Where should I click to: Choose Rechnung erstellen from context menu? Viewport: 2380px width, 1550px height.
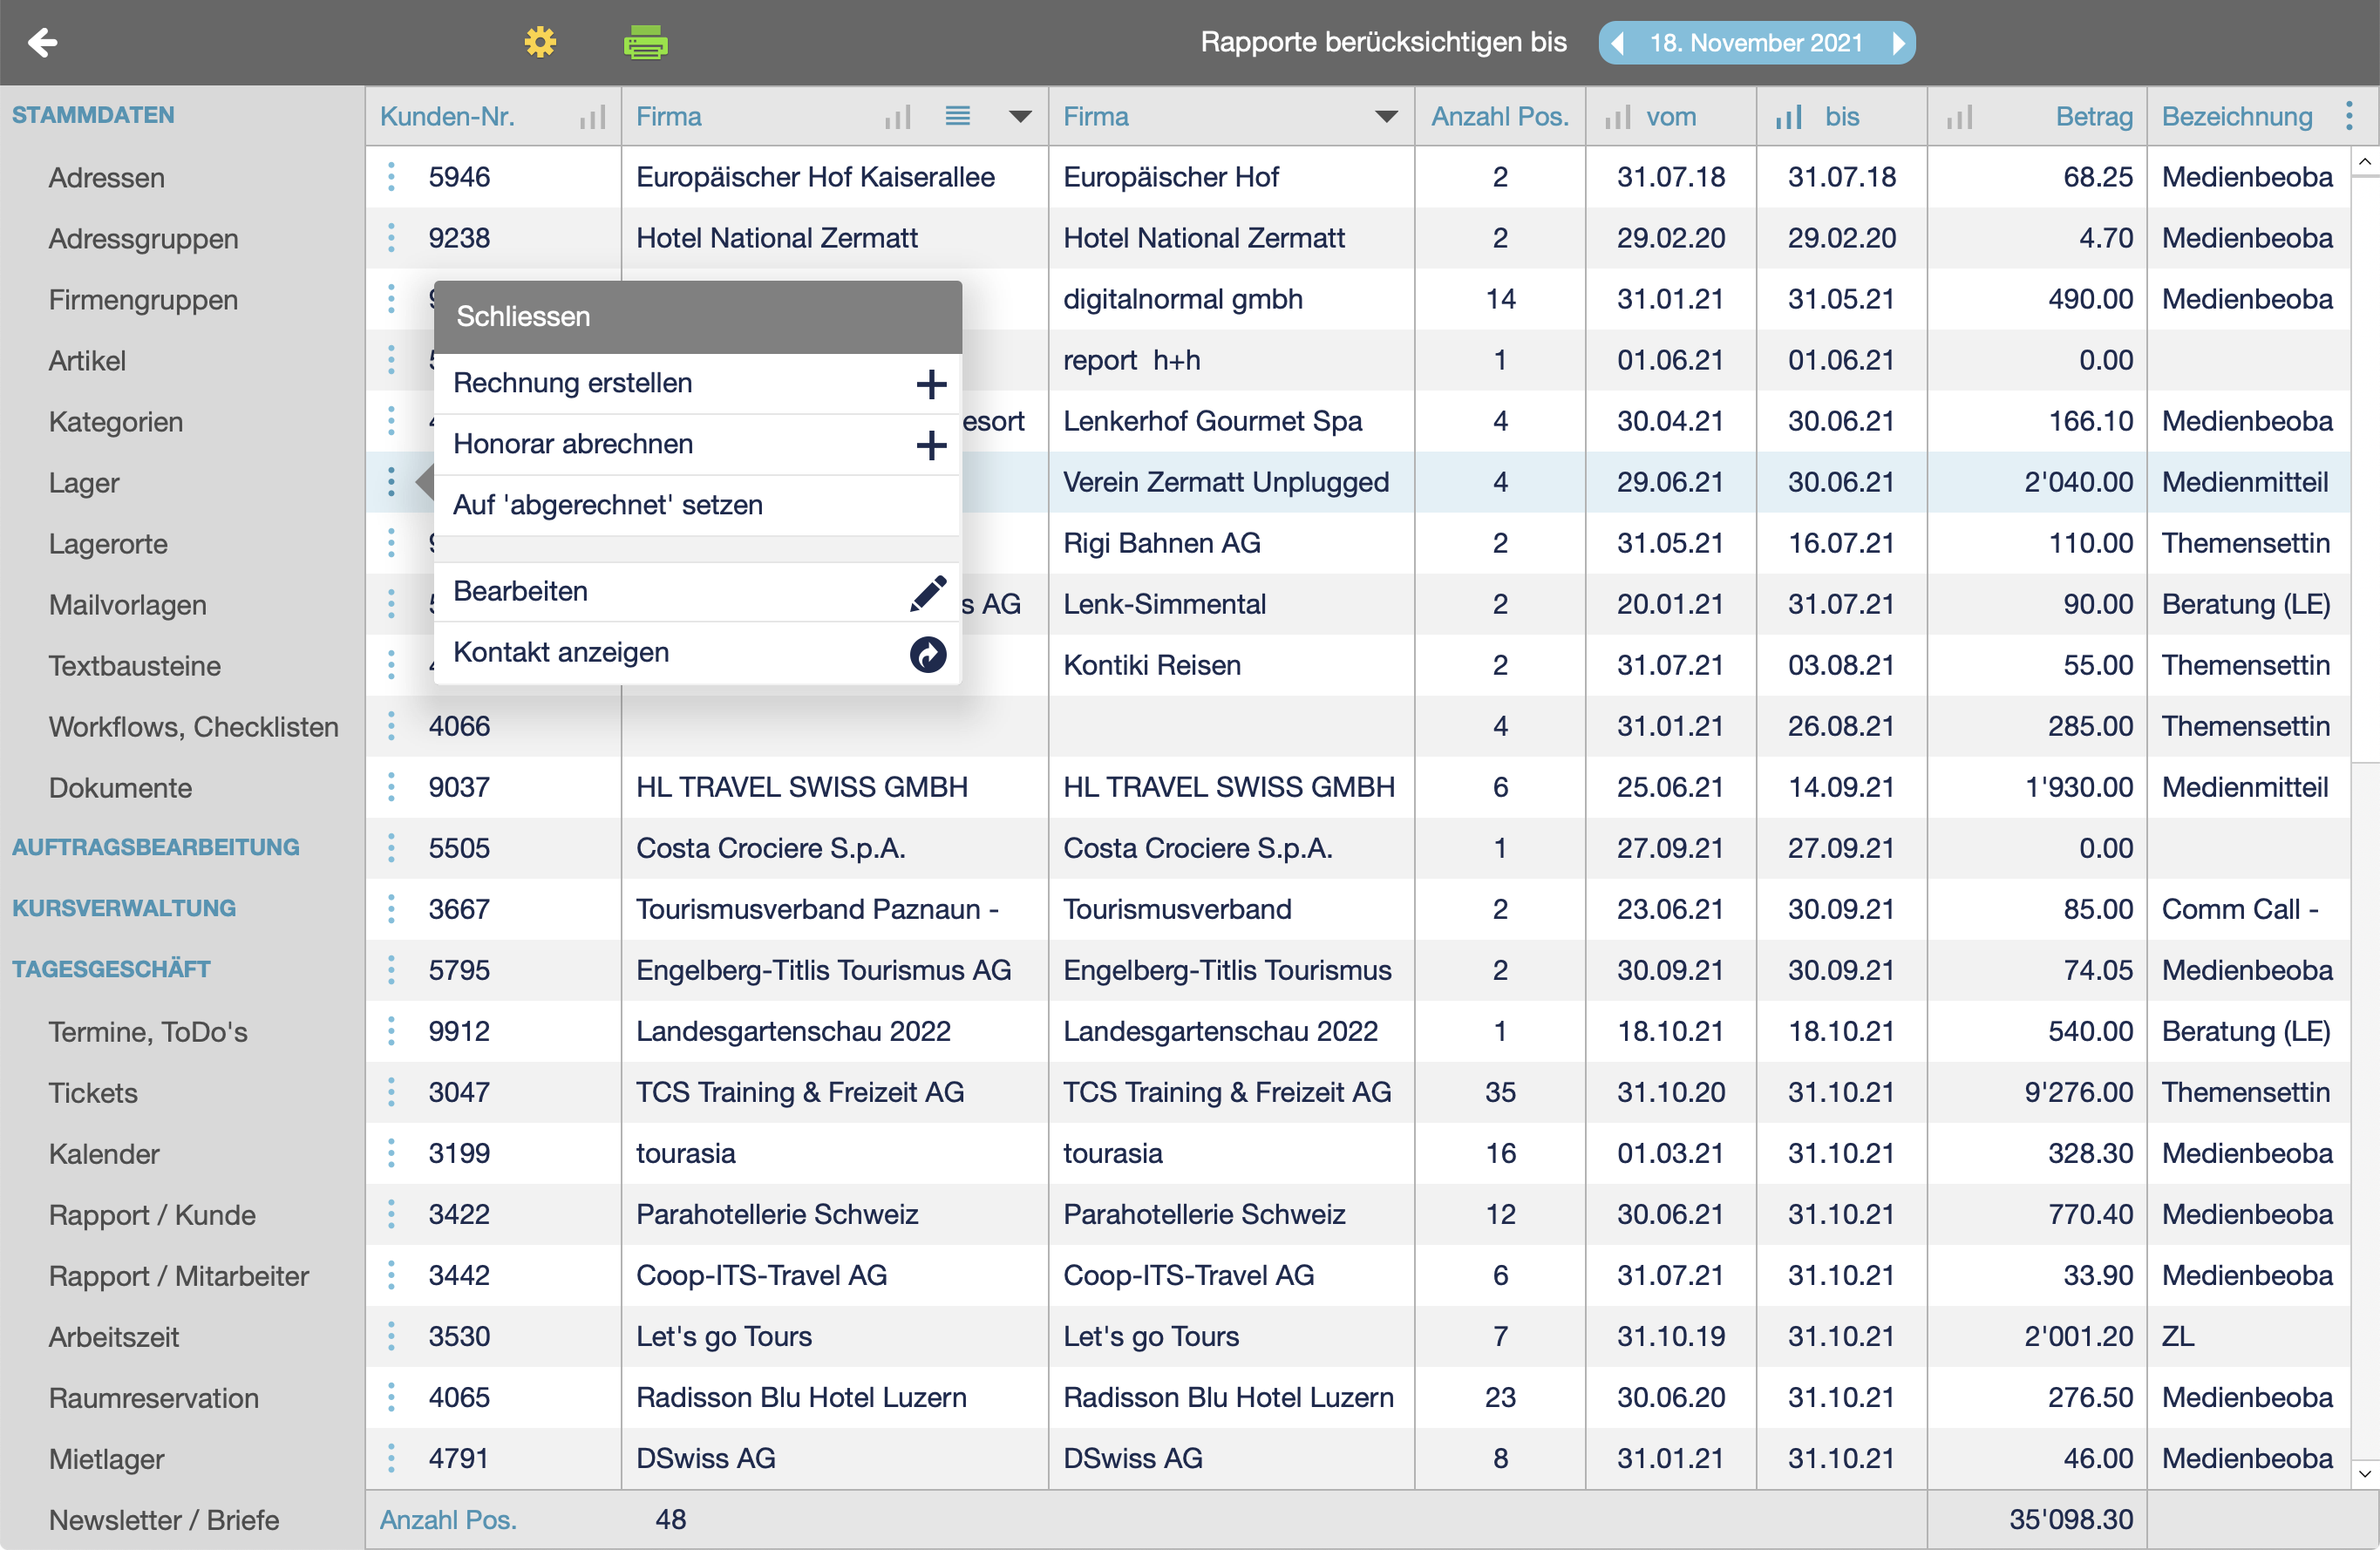point(698,383)
